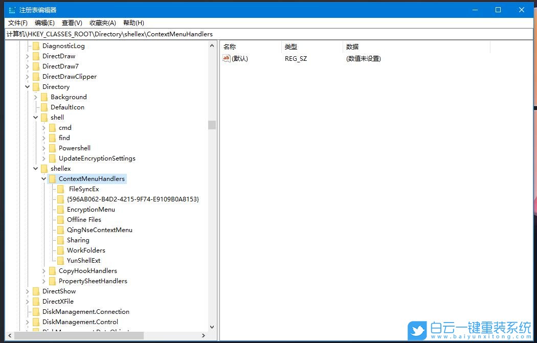Viewport: 537px width, 343px height.
Task: Click the DirectDraw folder icon
Action: coord(36,56)
